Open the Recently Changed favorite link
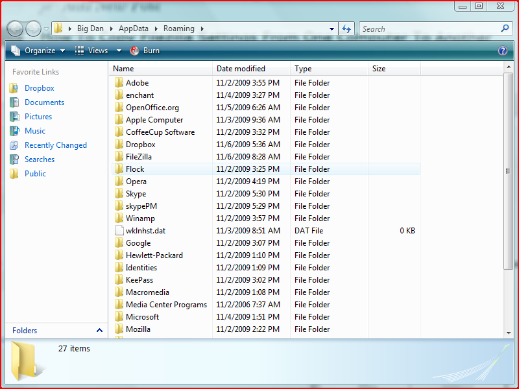The image size is (519, 389). [56, 145]
